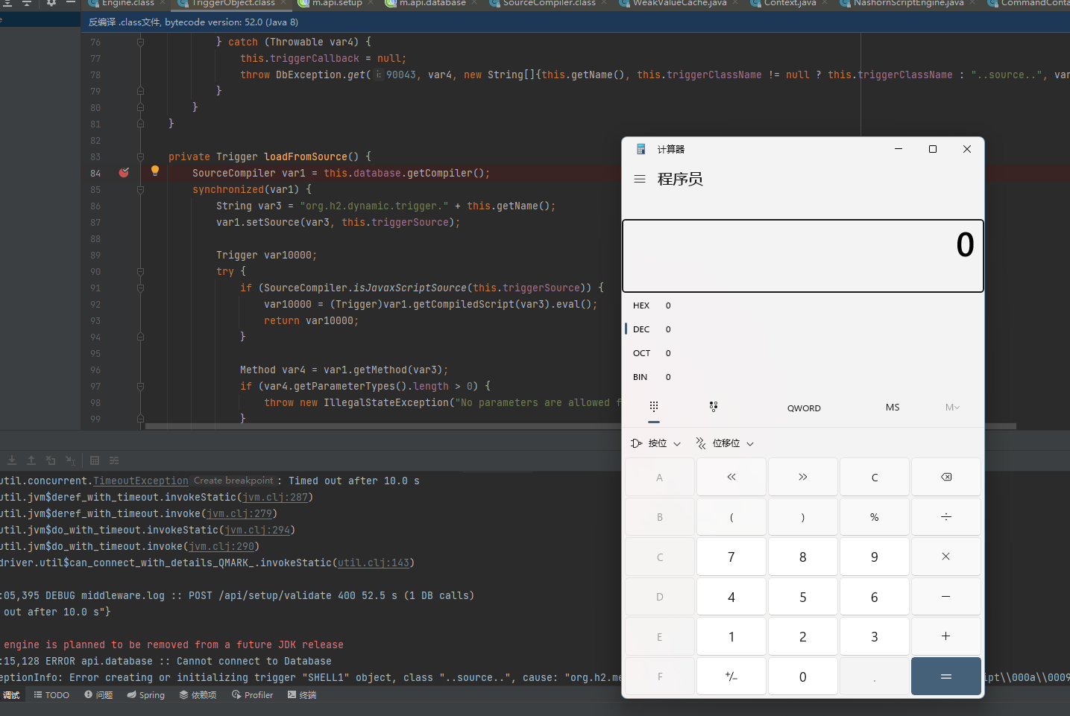Collapse the synchronized block fold on line 85
Screen dimensions: 1070x716
pos(140,190)
